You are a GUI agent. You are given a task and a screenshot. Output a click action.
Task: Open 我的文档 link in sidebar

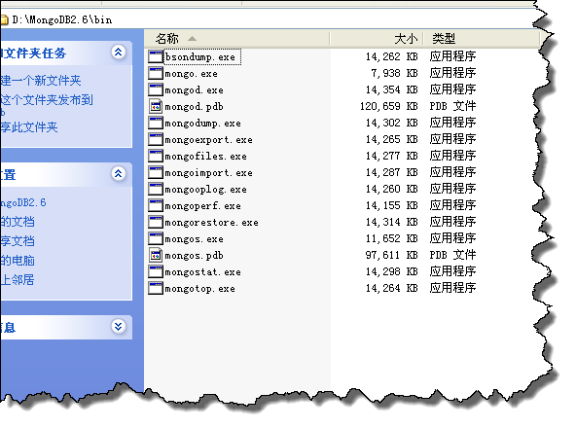pos(18,222)
